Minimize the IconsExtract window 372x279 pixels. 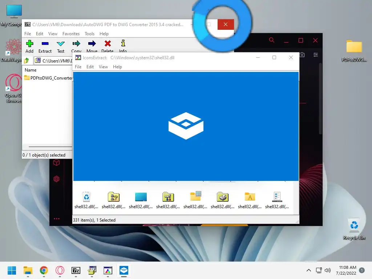258,57
